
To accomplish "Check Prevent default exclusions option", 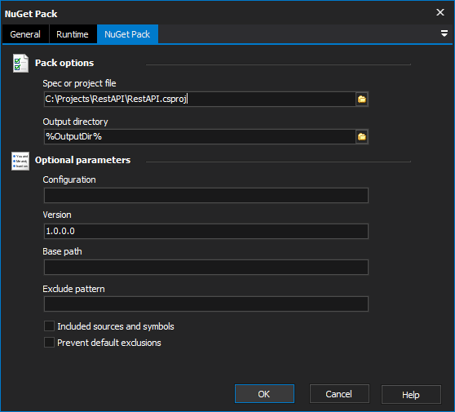I will point(49,343).
